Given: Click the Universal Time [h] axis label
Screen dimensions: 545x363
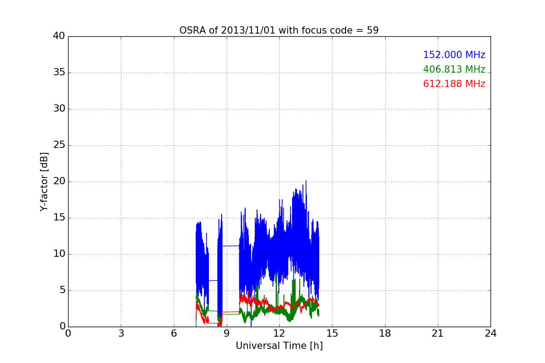Looking at the screenshot, I should (279, 346).
